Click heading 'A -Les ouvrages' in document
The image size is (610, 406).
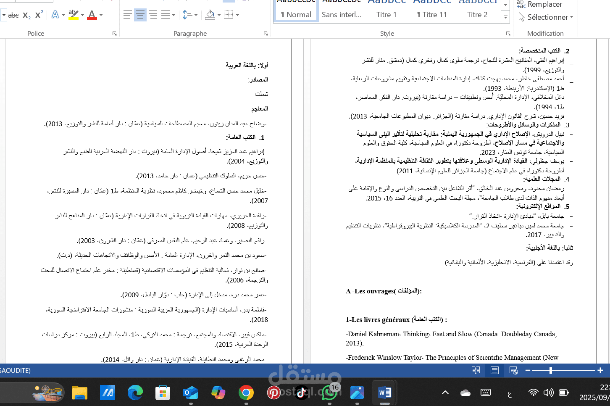tap(384, 291)
